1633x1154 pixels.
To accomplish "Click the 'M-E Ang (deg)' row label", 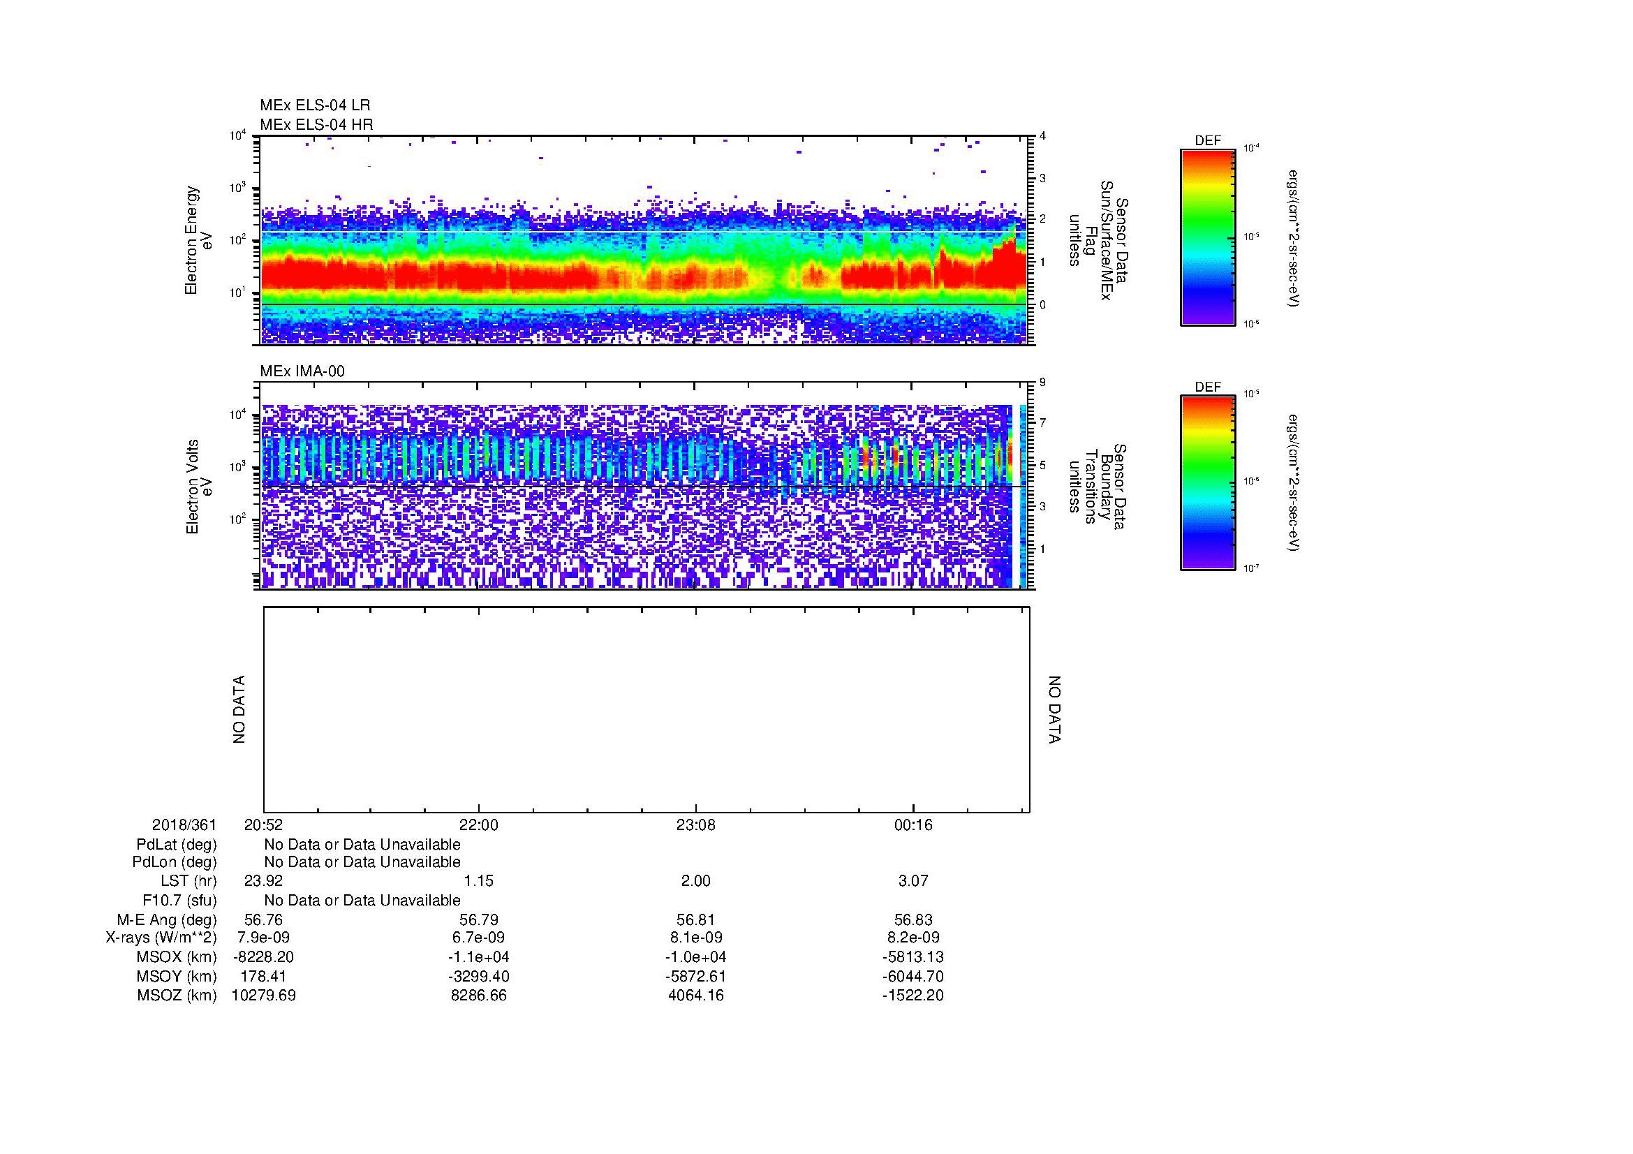I will tap(166, 920).
